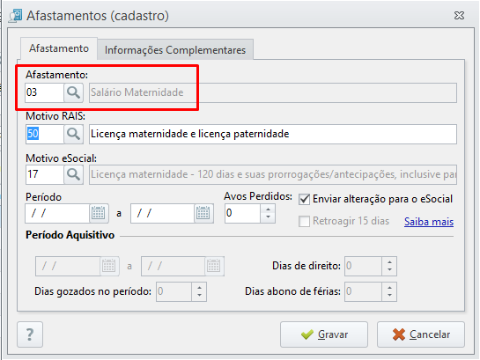Uncheck Enviar alteração para o eSocial
This screenshot has height=360, width=480.
304,199
